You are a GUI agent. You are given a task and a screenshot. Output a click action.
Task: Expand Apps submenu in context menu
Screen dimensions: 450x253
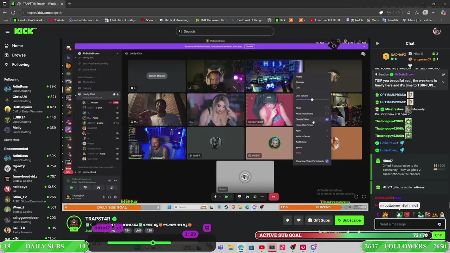pyautogui.click(x=312, y=131)
